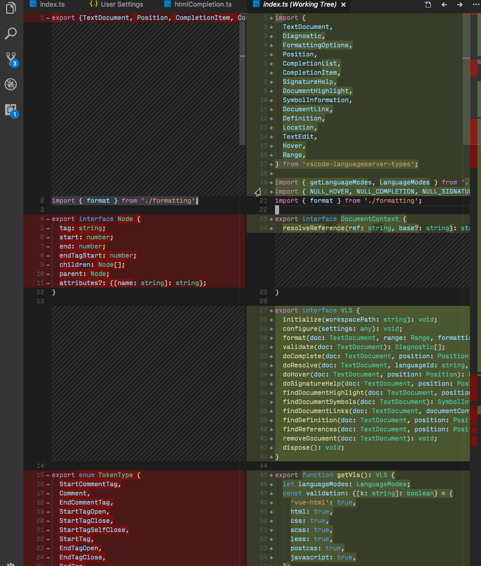The image size is (481, 566).
Task: Click 'export interface Node {' on left line 4
Action: pos(96,219)
